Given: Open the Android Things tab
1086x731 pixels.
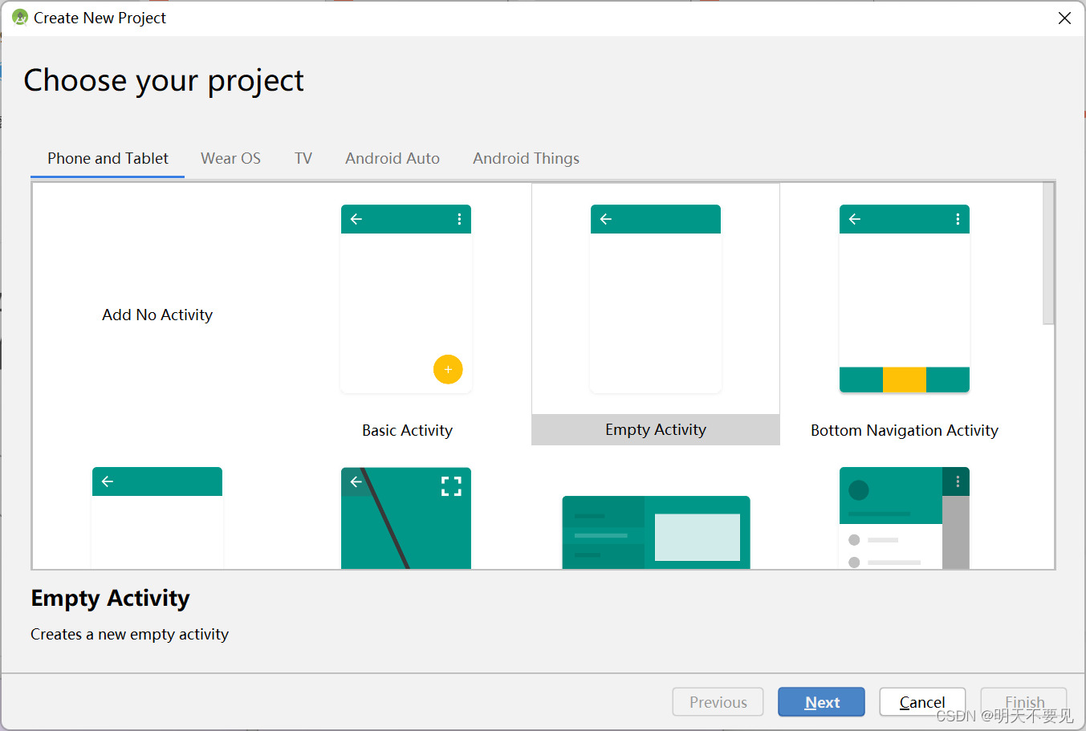Looking at the screenshot, I should 526,158.
